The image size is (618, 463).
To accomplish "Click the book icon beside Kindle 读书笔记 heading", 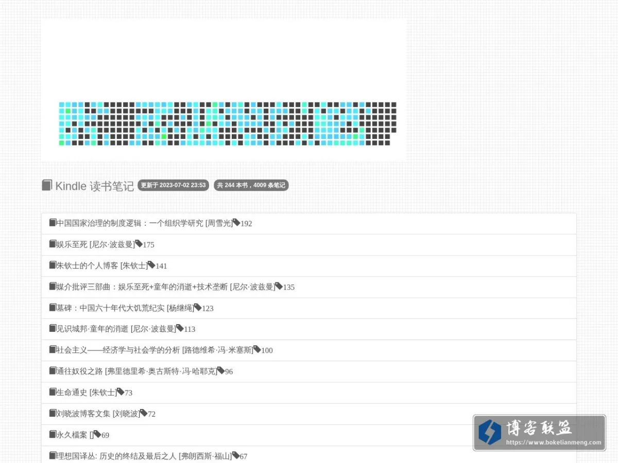I will (47, 185).
